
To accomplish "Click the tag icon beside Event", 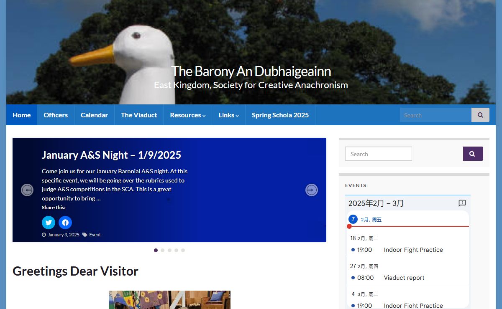I will (85, 235).
